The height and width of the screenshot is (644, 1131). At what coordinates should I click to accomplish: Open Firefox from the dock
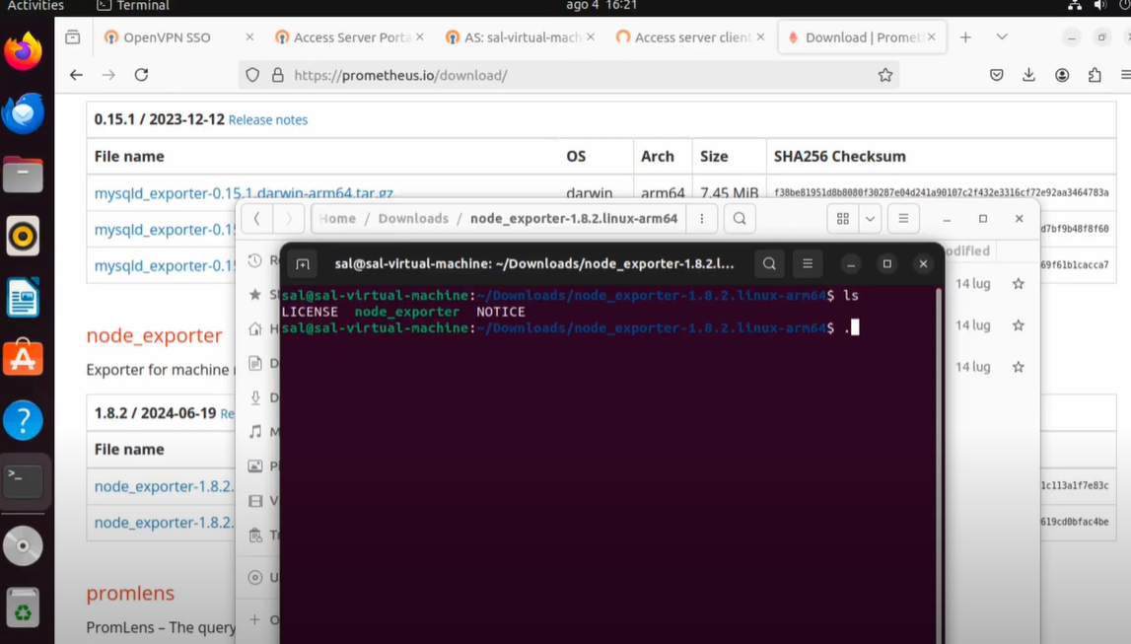point(23,52)
